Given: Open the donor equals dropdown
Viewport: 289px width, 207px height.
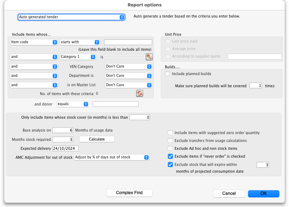Looking at the screenshot, I should (x=73, y=104).
